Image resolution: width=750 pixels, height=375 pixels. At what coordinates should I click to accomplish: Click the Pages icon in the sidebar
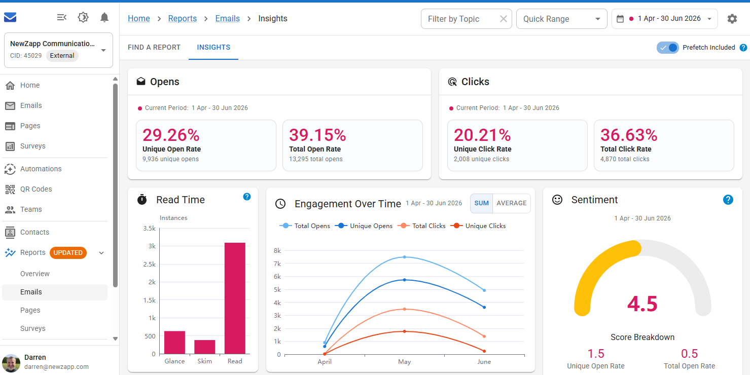point(10,126)
